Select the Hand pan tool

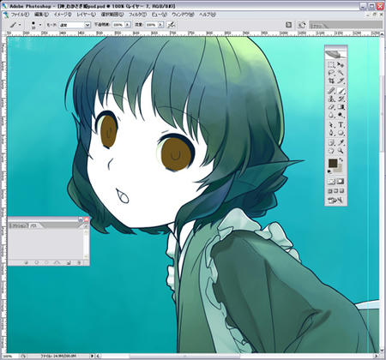click(x=332, y=150)
